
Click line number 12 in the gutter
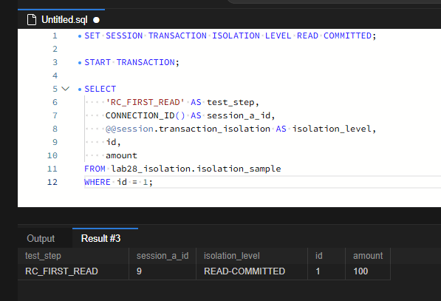[52, 182]
